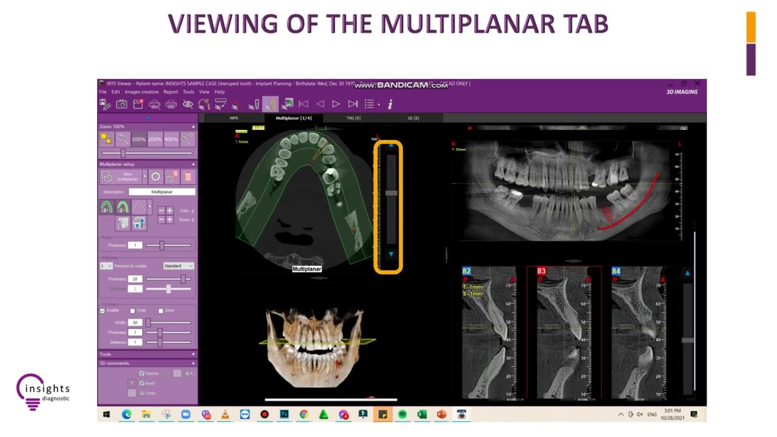Image resolution: width=777 pixels, height=437 pixels.
Task: Collapse the Multiplanar setup panel
Action: pyautogui.click(x=193, y=164)
